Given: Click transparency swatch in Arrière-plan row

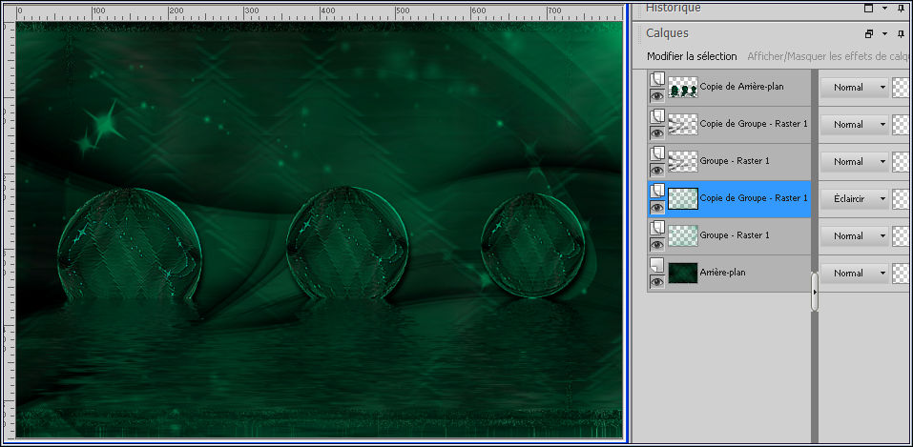Looking at the screenshot, I should pos(901,274).
